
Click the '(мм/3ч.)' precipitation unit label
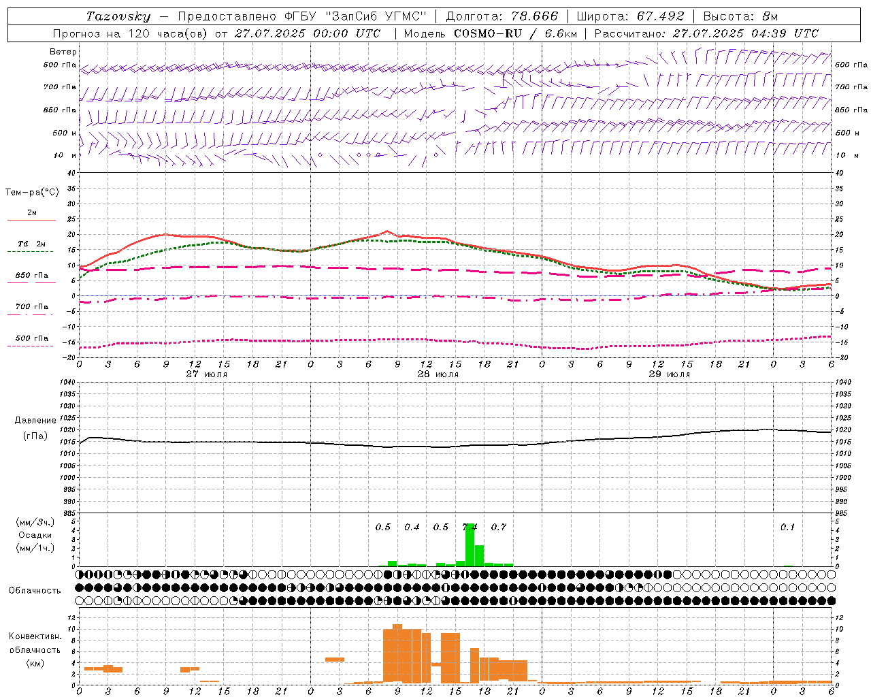[35, 523]
